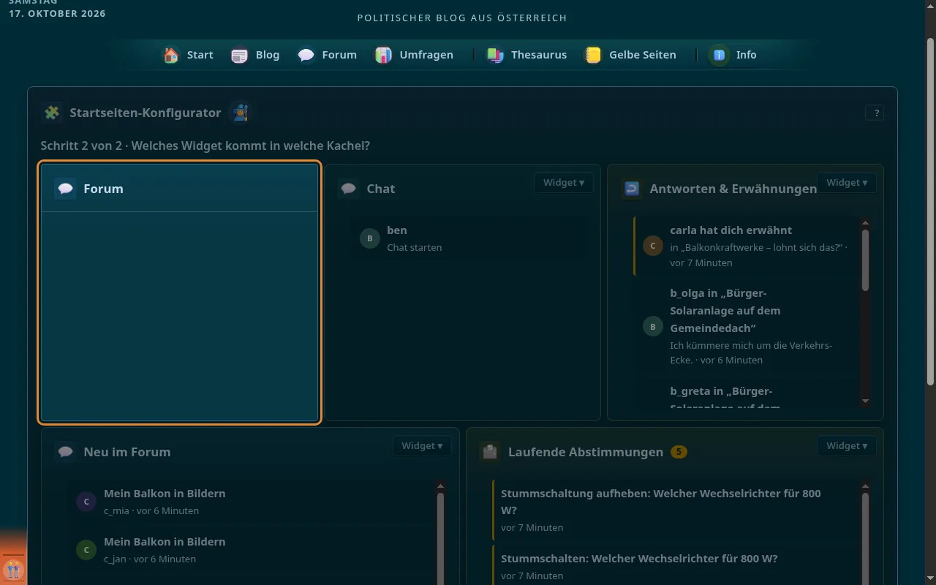936x585 pixels.
Task: Click the books icon for Thesaurus
Action: pyautogui.click(x=496, y=55)
